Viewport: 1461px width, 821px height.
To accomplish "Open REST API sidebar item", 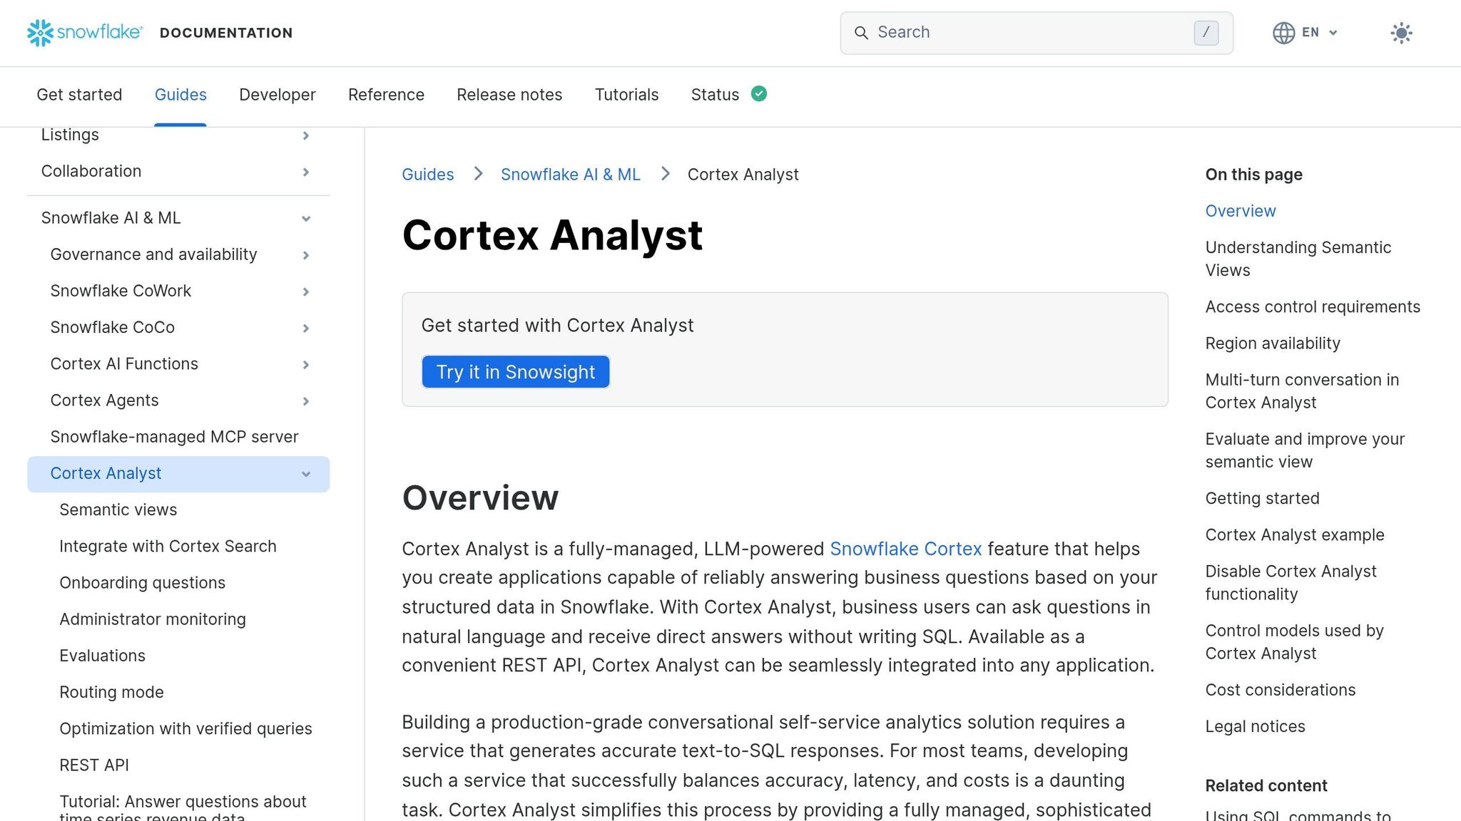I will pyautogui.click(x=94, y=765).
